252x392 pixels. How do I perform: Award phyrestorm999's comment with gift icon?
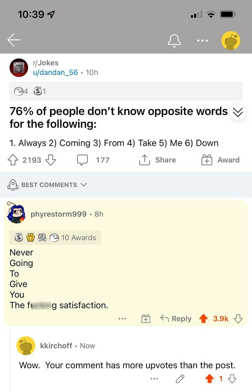[146, 319]
